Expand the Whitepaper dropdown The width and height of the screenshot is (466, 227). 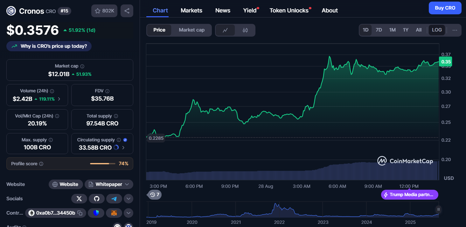[x=127, y=184]
